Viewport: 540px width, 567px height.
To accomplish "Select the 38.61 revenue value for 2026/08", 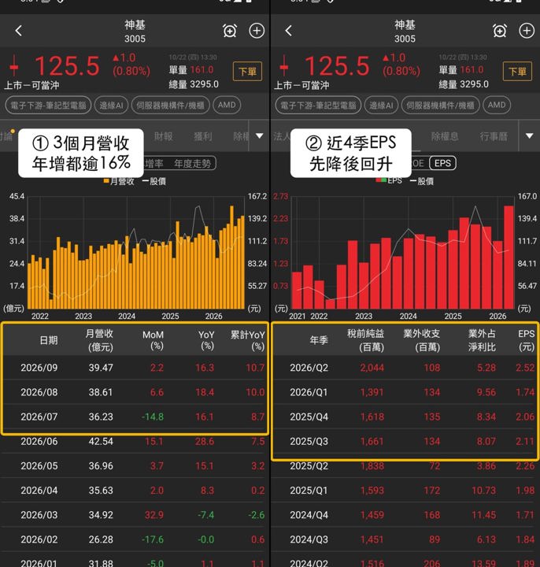I will 101,392.
